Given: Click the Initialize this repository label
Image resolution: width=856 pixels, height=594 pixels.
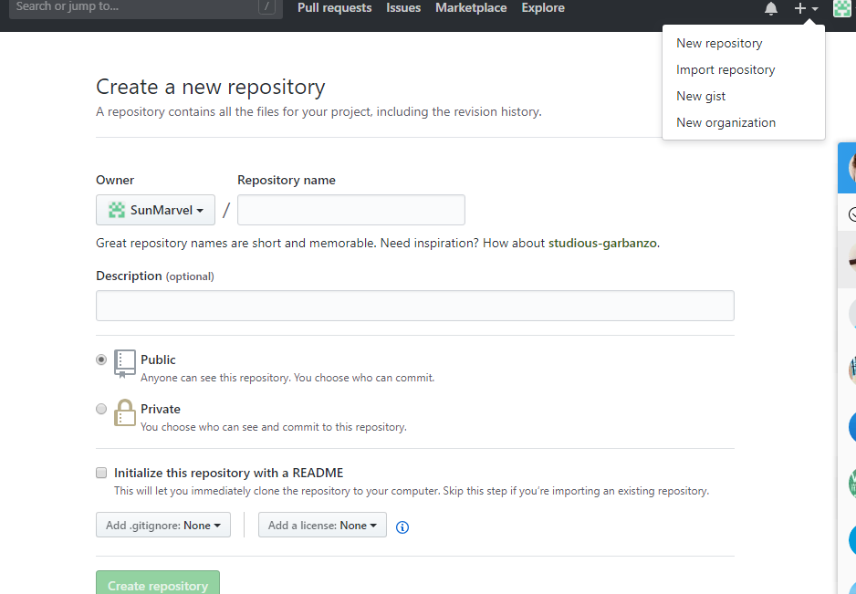Looking at the screenshot, I should [229, 473].
